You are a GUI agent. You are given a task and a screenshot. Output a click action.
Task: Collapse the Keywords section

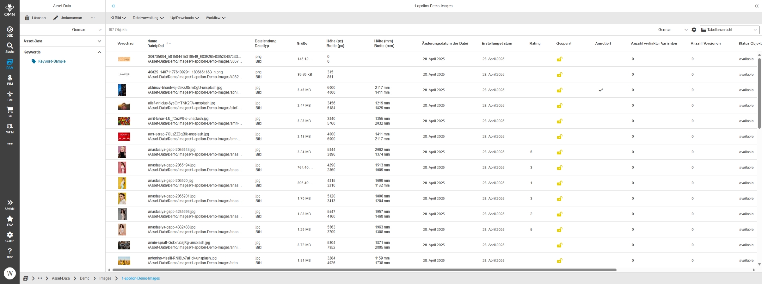pyautogui.click(x=62, y=52)
